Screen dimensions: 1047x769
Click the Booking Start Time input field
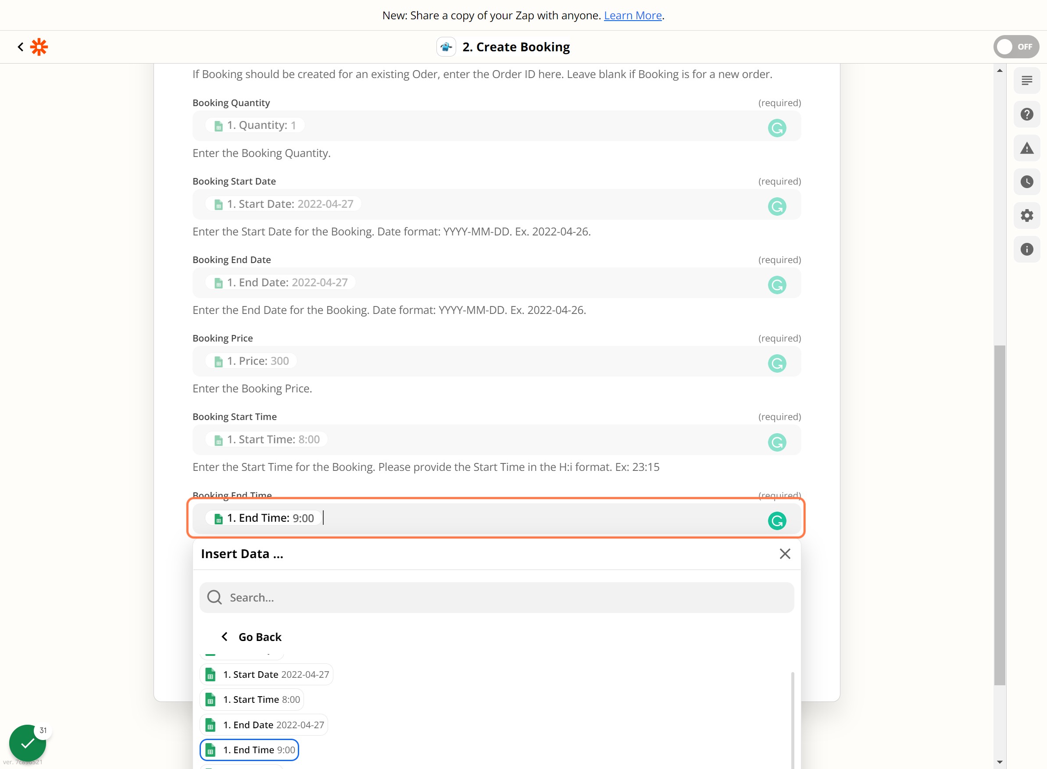coord(497,440)
